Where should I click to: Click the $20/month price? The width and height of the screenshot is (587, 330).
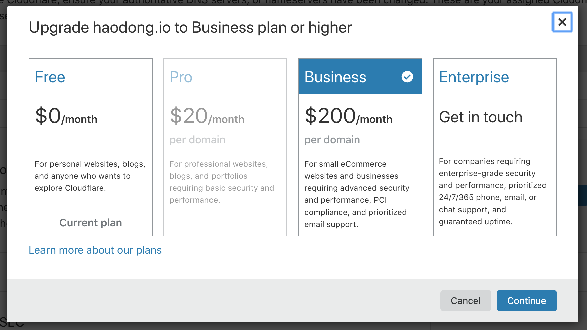pyautogui.click(x=207, y=116)
